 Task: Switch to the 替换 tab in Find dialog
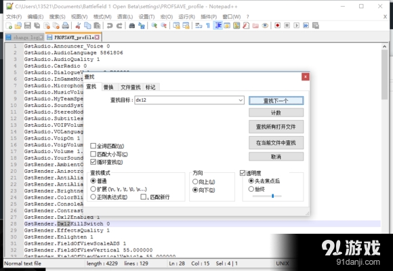coord(108,87)
